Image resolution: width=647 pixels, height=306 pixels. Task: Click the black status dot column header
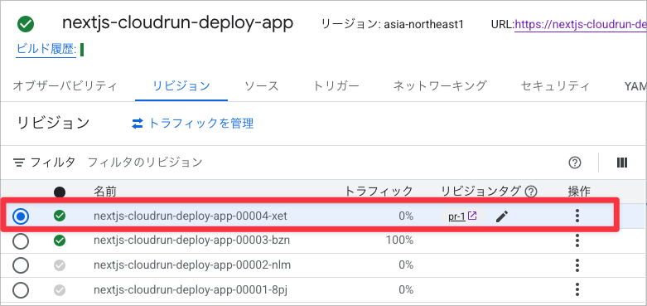click(x=60, y=192)
